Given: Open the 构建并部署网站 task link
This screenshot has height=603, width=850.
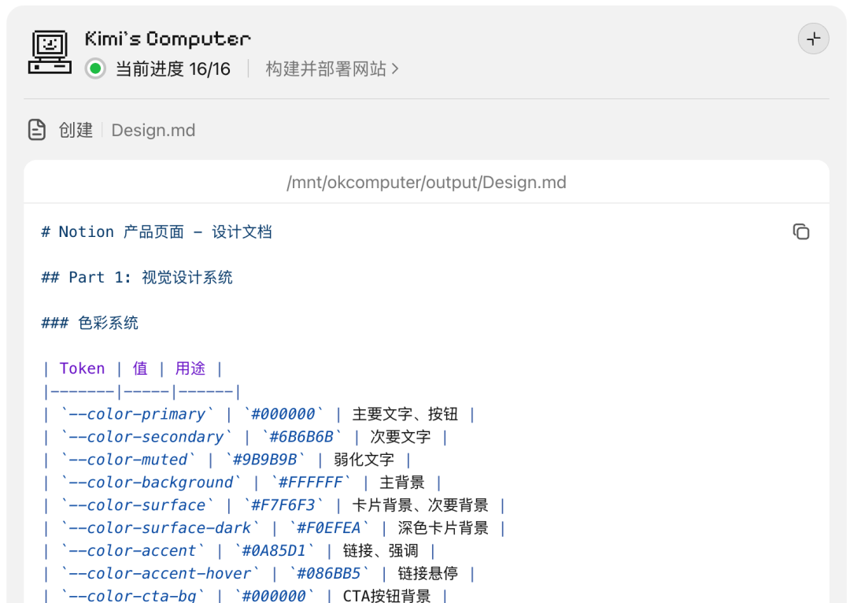Looking at the screenshot, I should click(326, 69).
